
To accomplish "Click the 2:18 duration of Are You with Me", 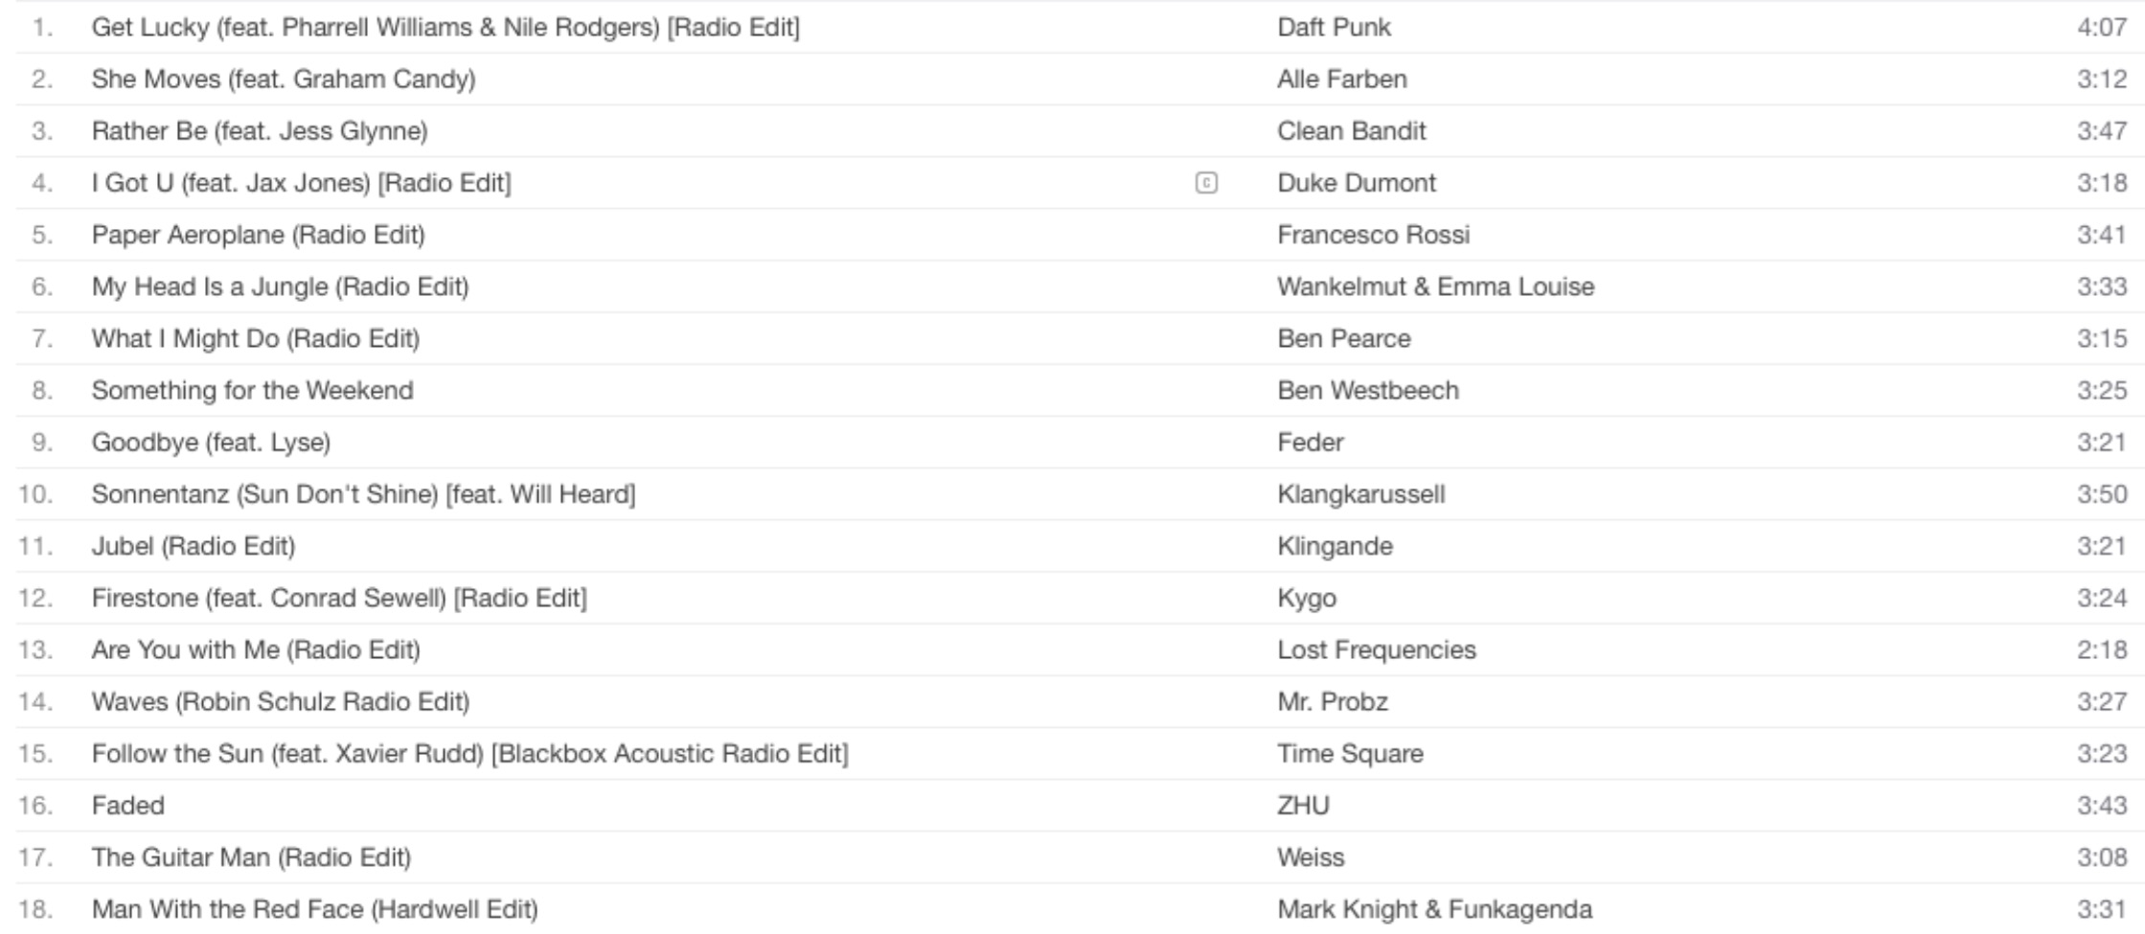I will tap(2101, 649).
